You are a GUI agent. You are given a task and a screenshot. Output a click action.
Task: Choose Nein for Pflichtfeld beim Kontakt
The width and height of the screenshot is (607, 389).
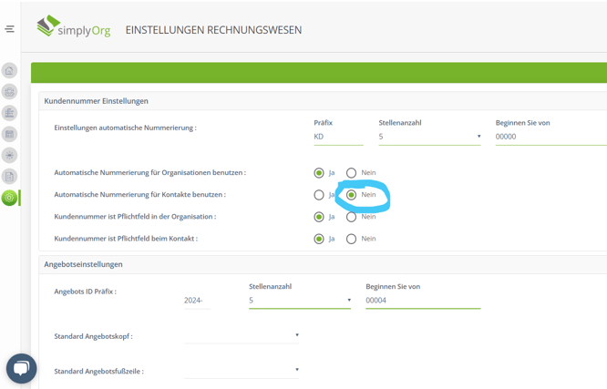click(x=351, y=239)
